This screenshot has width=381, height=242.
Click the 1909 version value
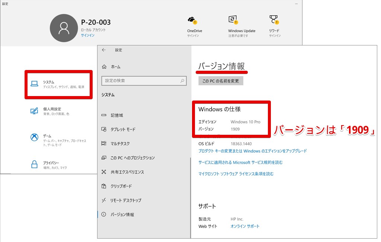click(x=235, y=129)
